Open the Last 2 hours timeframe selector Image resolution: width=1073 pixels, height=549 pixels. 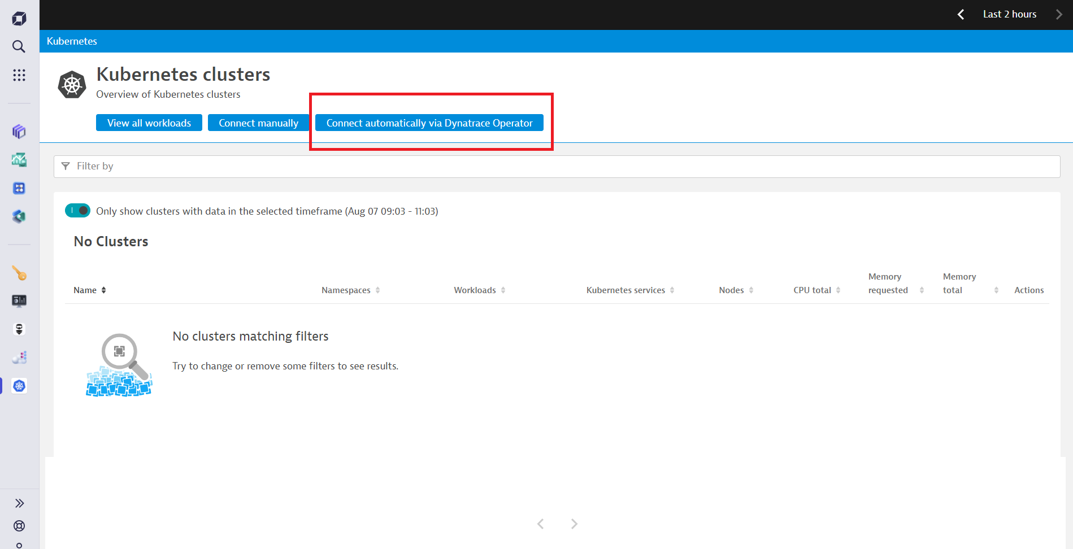pos(1010,15)
